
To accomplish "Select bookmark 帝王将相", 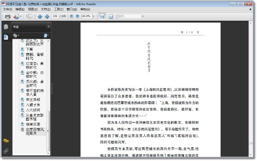I will click(33, 100).
